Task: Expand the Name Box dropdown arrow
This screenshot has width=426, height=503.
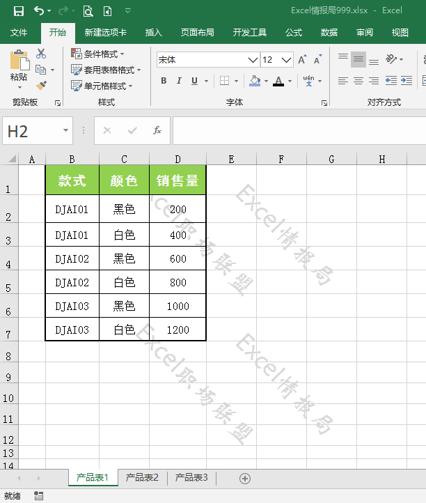Action: tap(65, 130)
